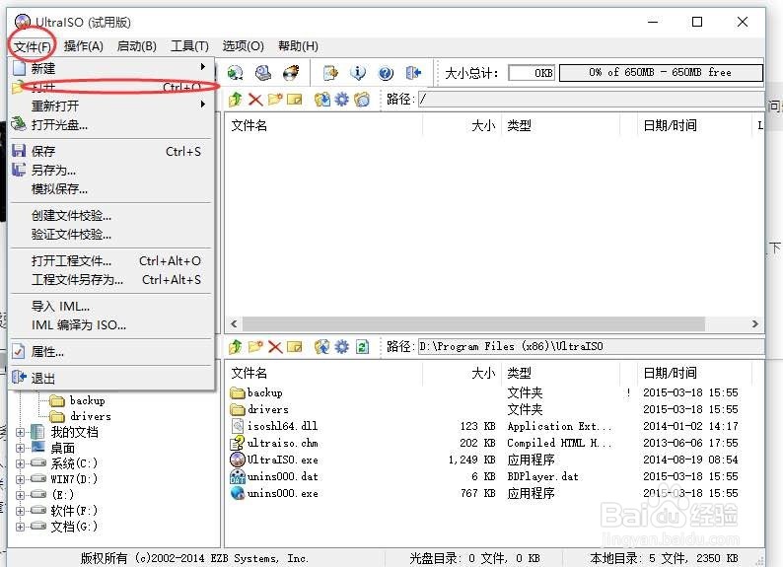Open the 选项(O) menu
The image size is (783, 567).
point(243,46)
